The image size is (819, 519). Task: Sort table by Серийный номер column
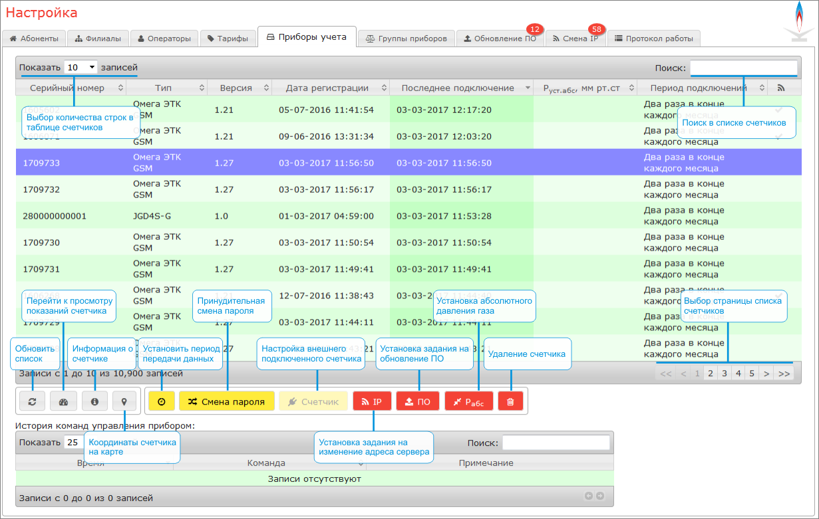(71, 88)
